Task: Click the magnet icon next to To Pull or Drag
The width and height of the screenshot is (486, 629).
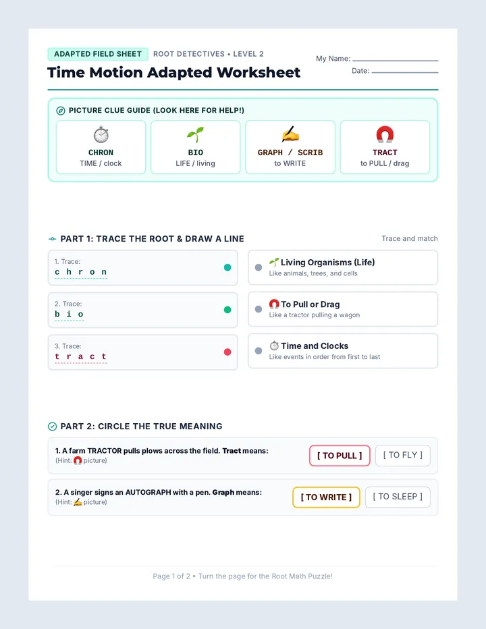Action: point(274,304)
